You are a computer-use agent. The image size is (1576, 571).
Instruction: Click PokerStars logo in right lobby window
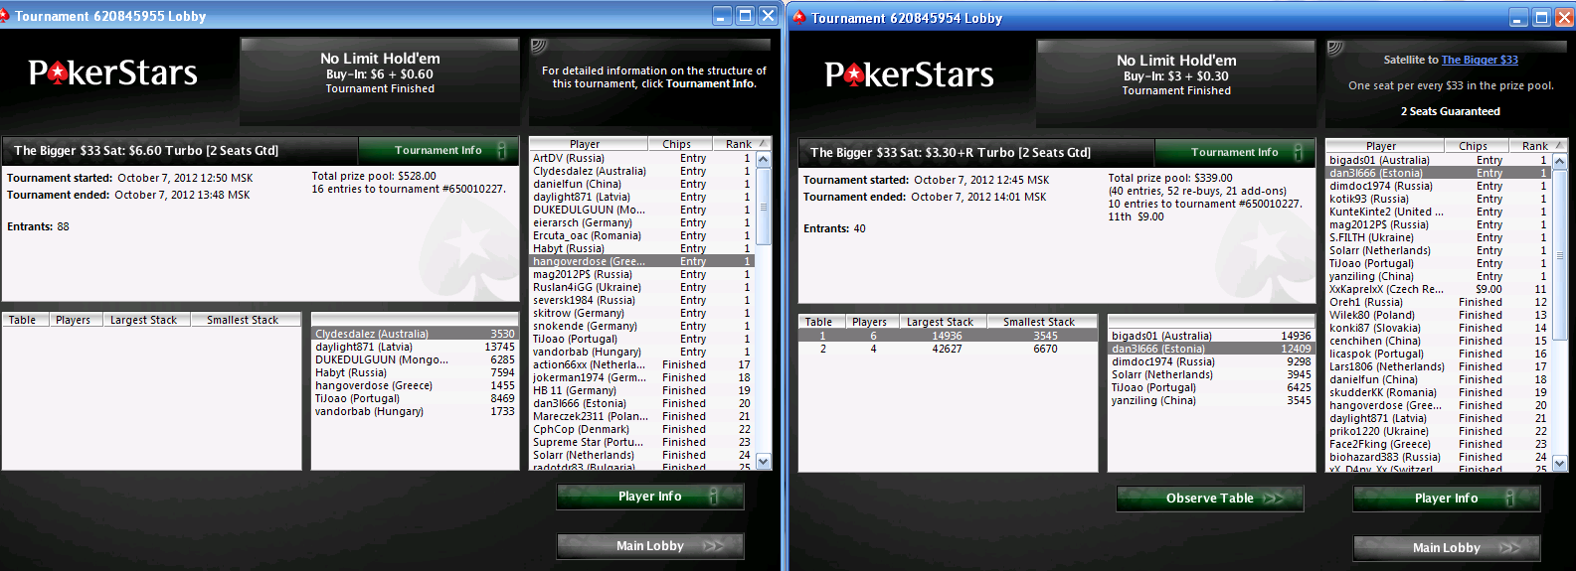click(x=909, y=74)
